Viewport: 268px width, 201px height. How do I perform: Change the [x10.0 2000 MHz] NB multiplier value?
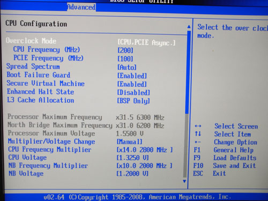pos(144,166)
